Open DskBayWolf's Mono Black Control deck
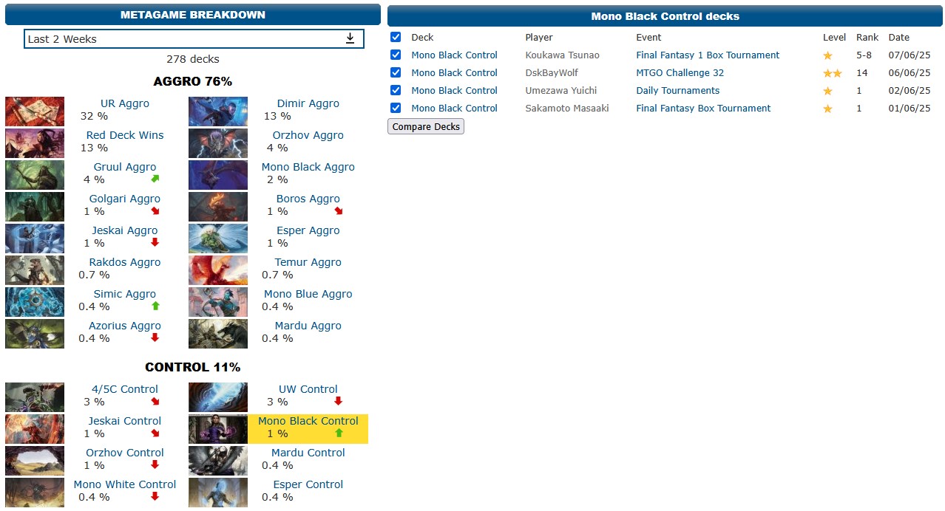Viewport: 945px width, 511px height. point(454,72)
